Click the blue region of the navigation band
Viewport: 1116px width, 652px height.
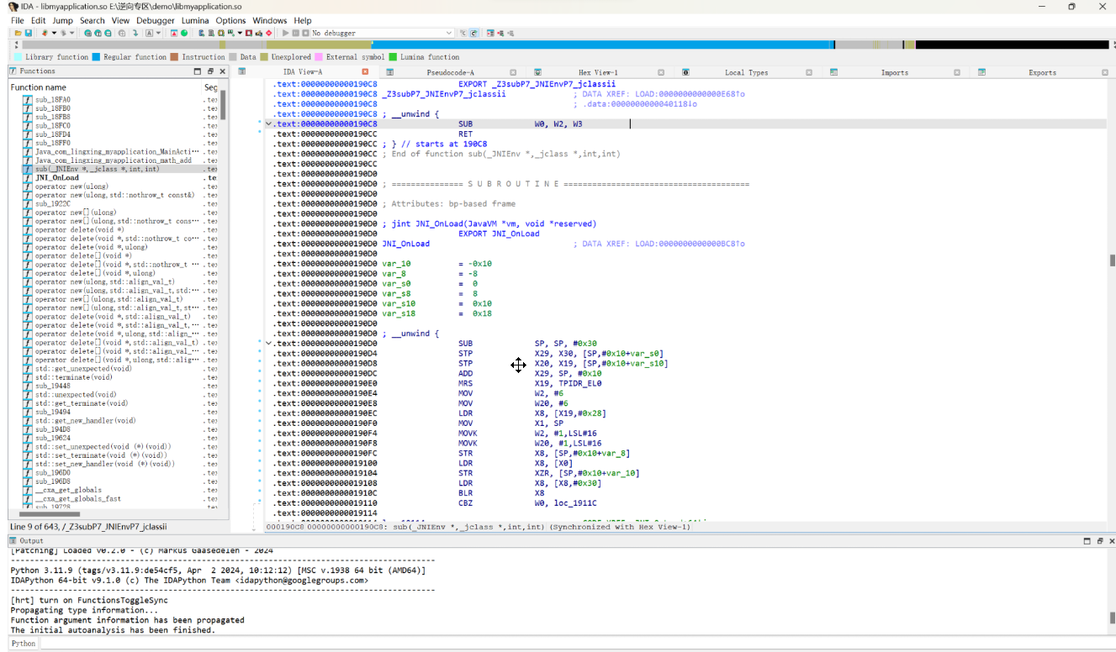click(601, 45)
